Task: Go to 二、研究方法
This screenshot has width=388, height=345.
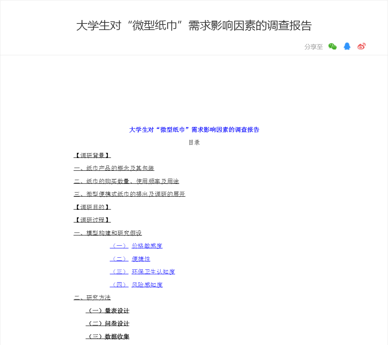Action: click(x=92, y=297)
